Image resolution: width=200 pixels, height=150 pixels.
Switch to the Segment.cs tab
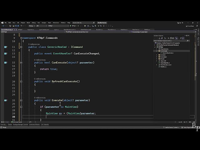31,30
